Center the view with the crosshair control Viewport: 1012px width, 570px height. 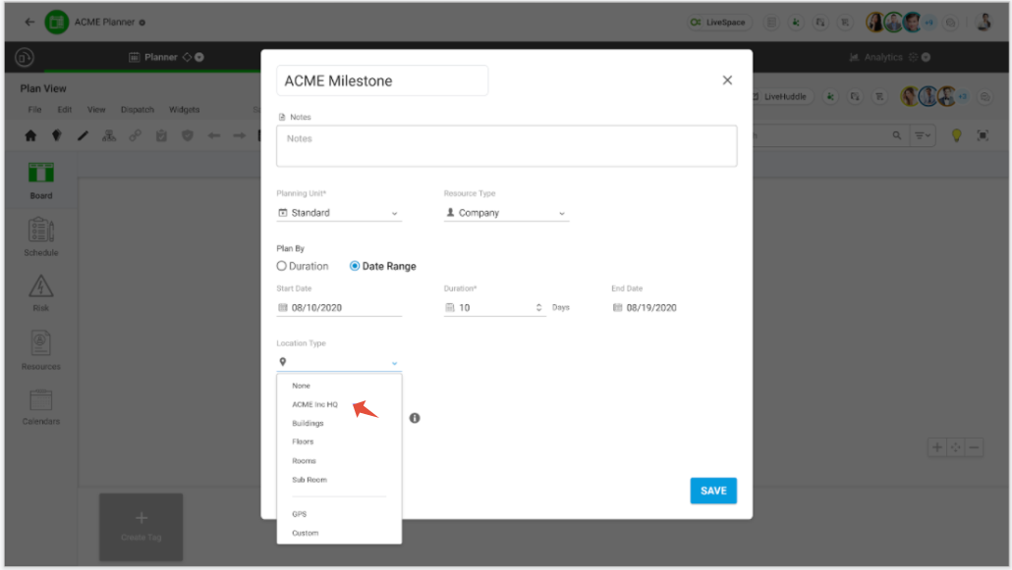(x=956, y=446)
